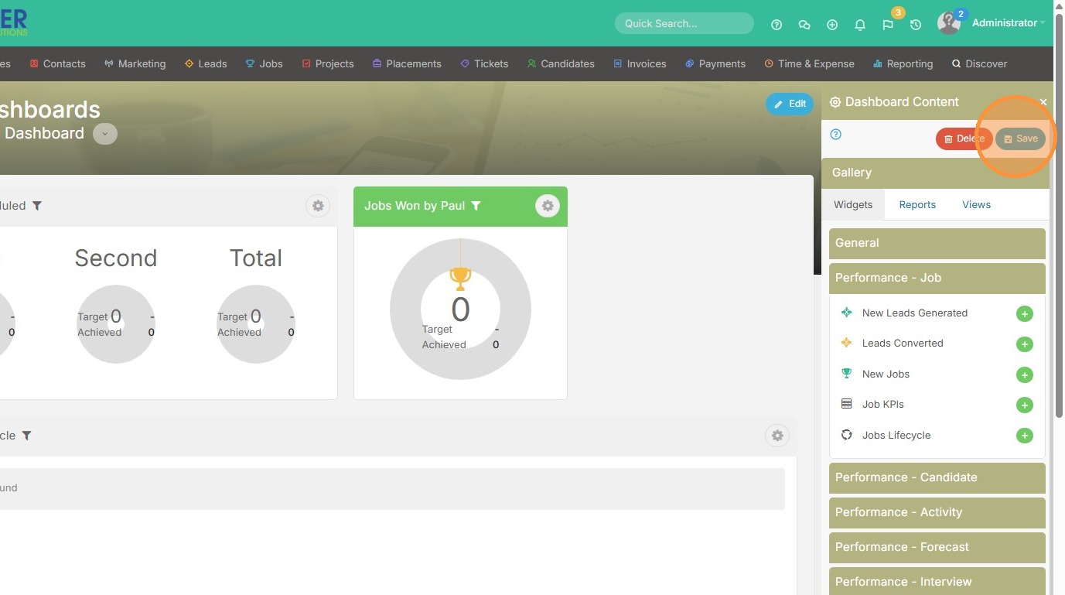Screen dimensions: 1065x595
Task: Open Contacts in the navigation bar
Action: 57,64
